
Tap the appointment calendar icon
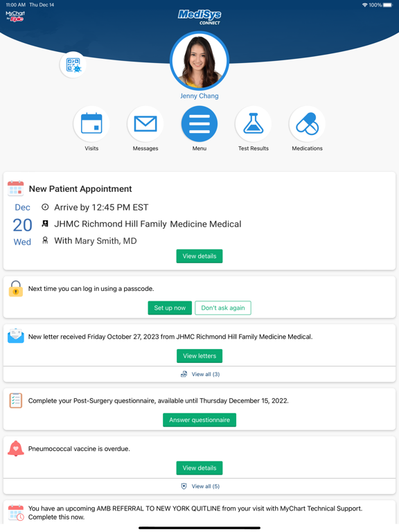point(16,188)
